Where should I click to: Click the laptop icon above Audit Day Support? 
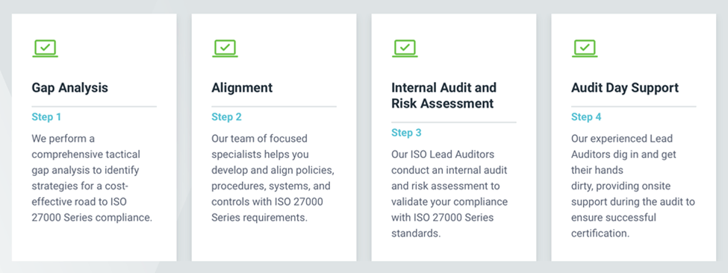[x=585, y=48]
